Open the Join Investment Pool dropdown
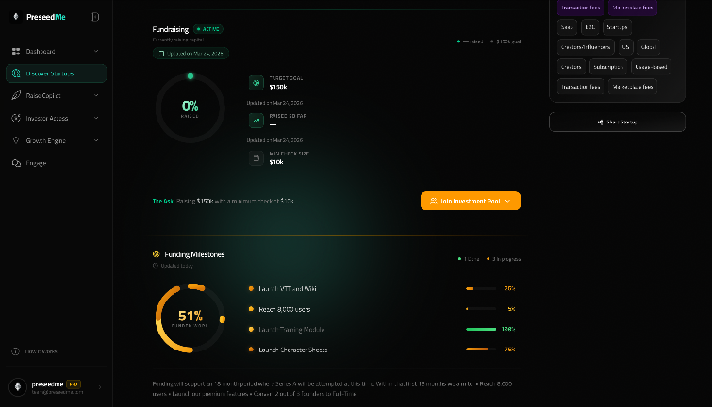 coord(470,201)
